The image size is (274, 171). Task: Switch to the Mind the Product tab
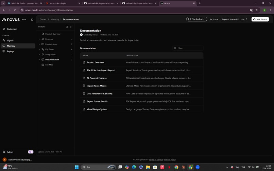[x=24, y=3]
